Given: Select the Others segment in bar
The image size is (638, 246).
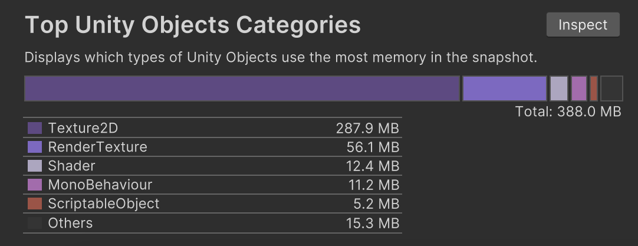Looking at the screenshot, I should pos(611,88).
